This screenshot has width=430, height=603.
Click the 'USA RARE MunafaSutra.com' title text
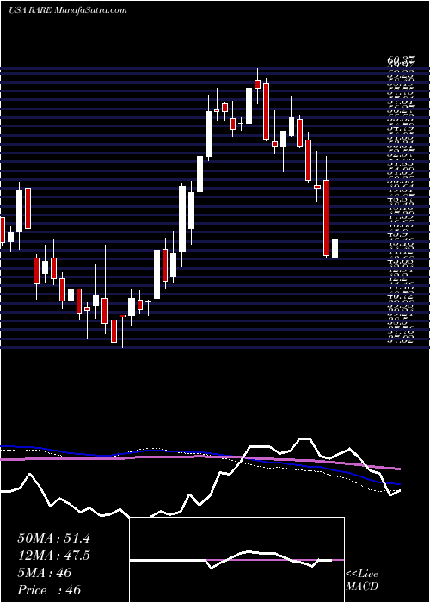coord(68,10)
